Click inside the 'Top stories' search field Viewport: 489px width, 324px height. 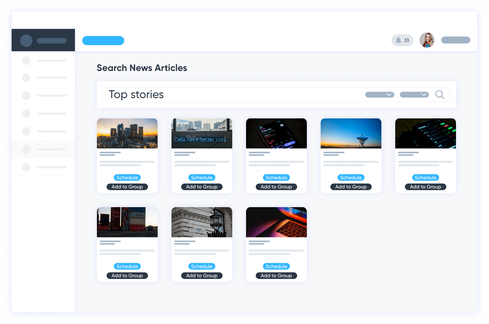214,95
